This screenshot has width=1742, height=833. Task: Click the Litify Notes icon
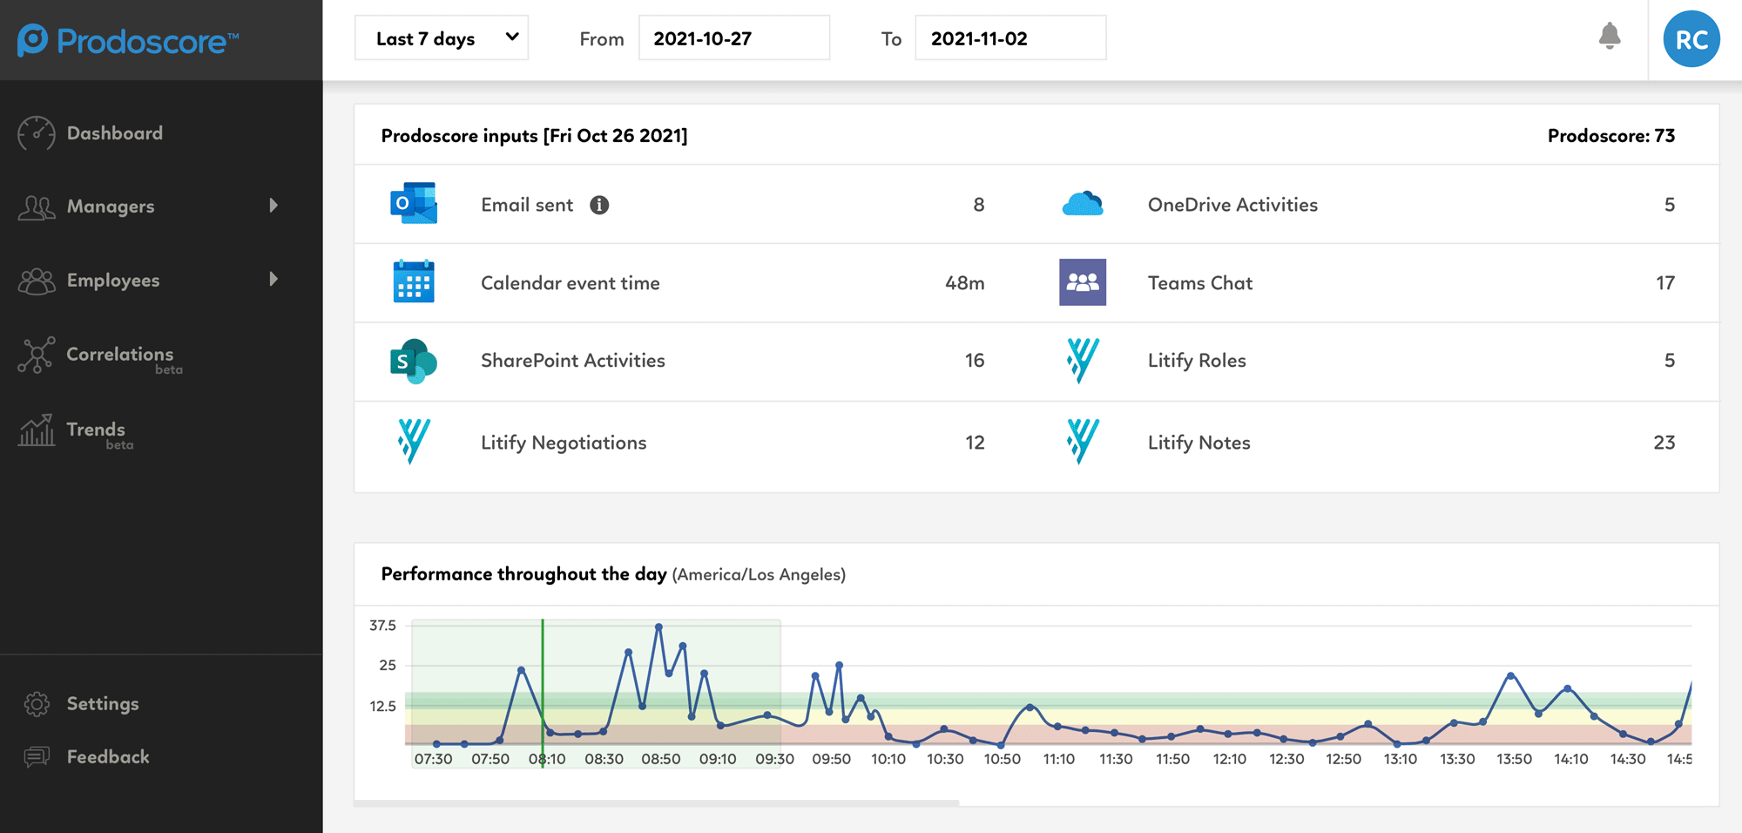[x=1083, y=441]
